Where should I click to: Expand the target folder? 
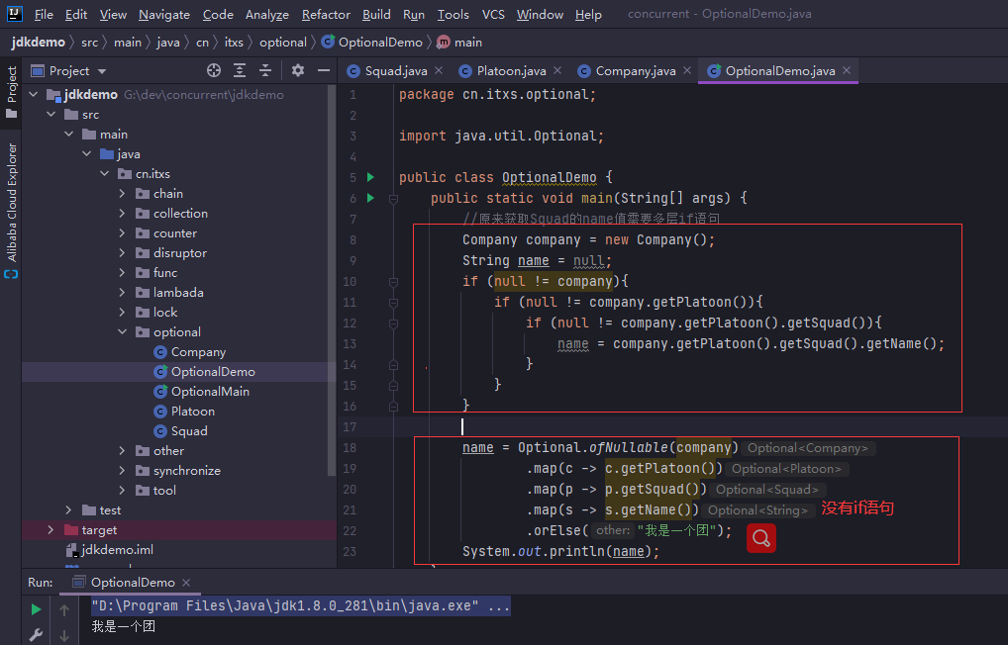[x=50, y=530]
